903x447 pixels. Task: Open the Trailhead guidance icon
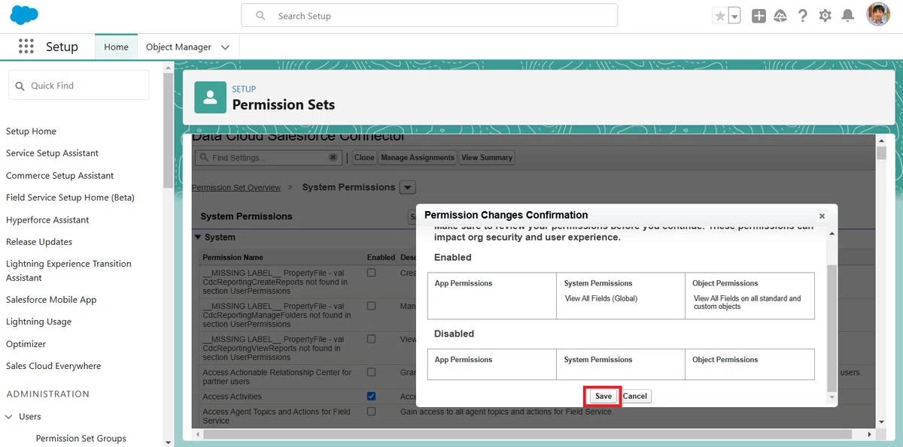coord(780,16)
